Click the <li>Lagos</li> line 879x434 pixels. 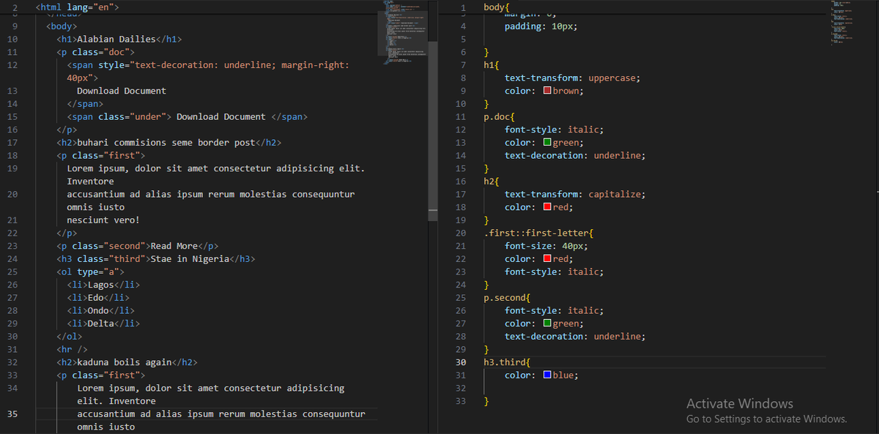click(103, 285)
